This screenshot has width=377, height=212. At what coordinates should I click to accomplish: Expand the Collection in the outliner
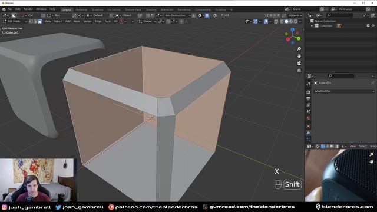coord(312,26)
